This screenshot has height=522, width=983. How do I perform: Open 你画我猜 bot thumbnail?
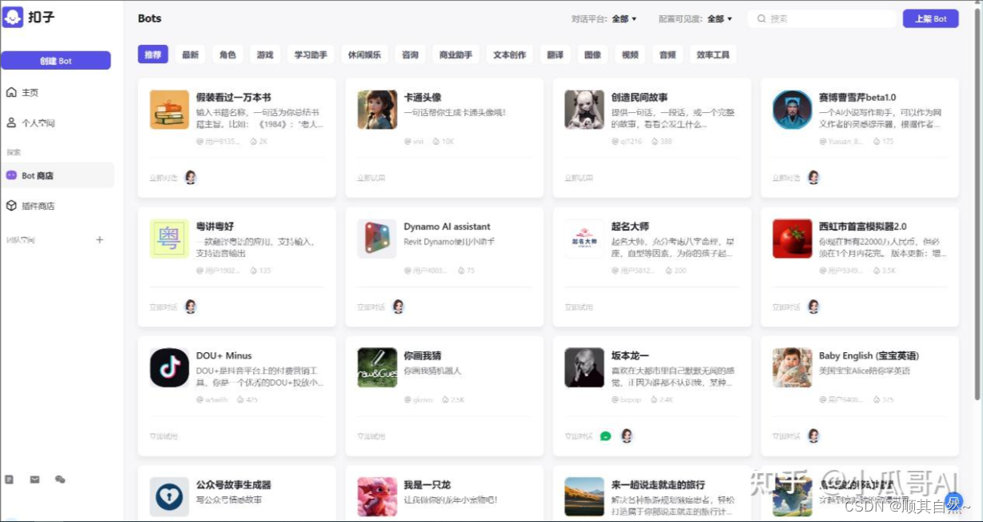(x=377, y=367)
